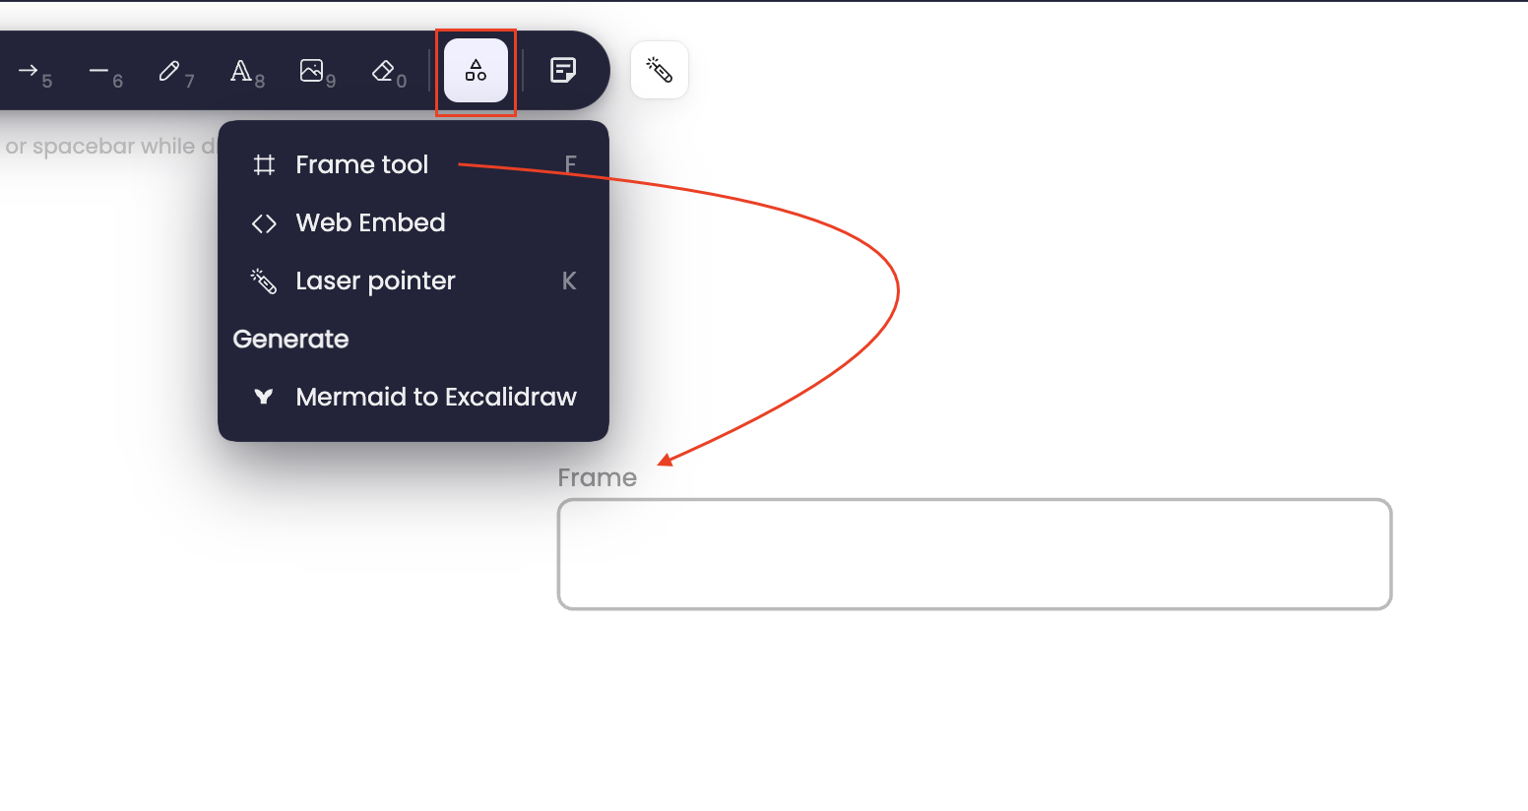The width and height of the screenshot is (1528, 811).
Task: Toggle the standalone laser pointer button
Action: (660, 70)
